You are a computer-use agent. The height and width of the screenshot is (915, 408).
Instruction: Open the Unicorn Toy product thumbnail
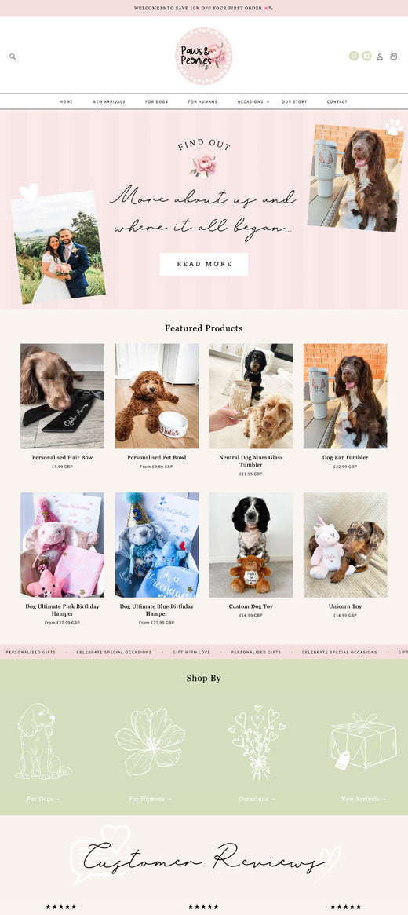(345, 545)
